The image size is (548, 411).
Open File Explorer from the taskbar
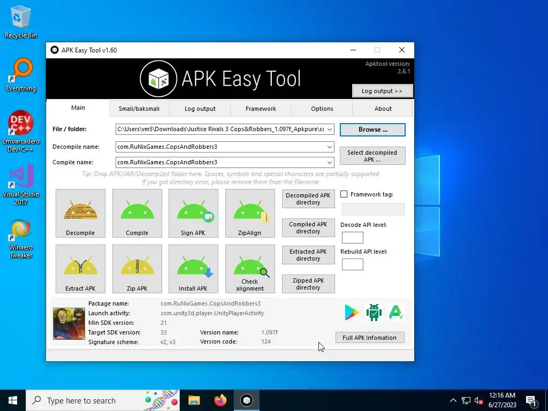[x=194, y=400]
